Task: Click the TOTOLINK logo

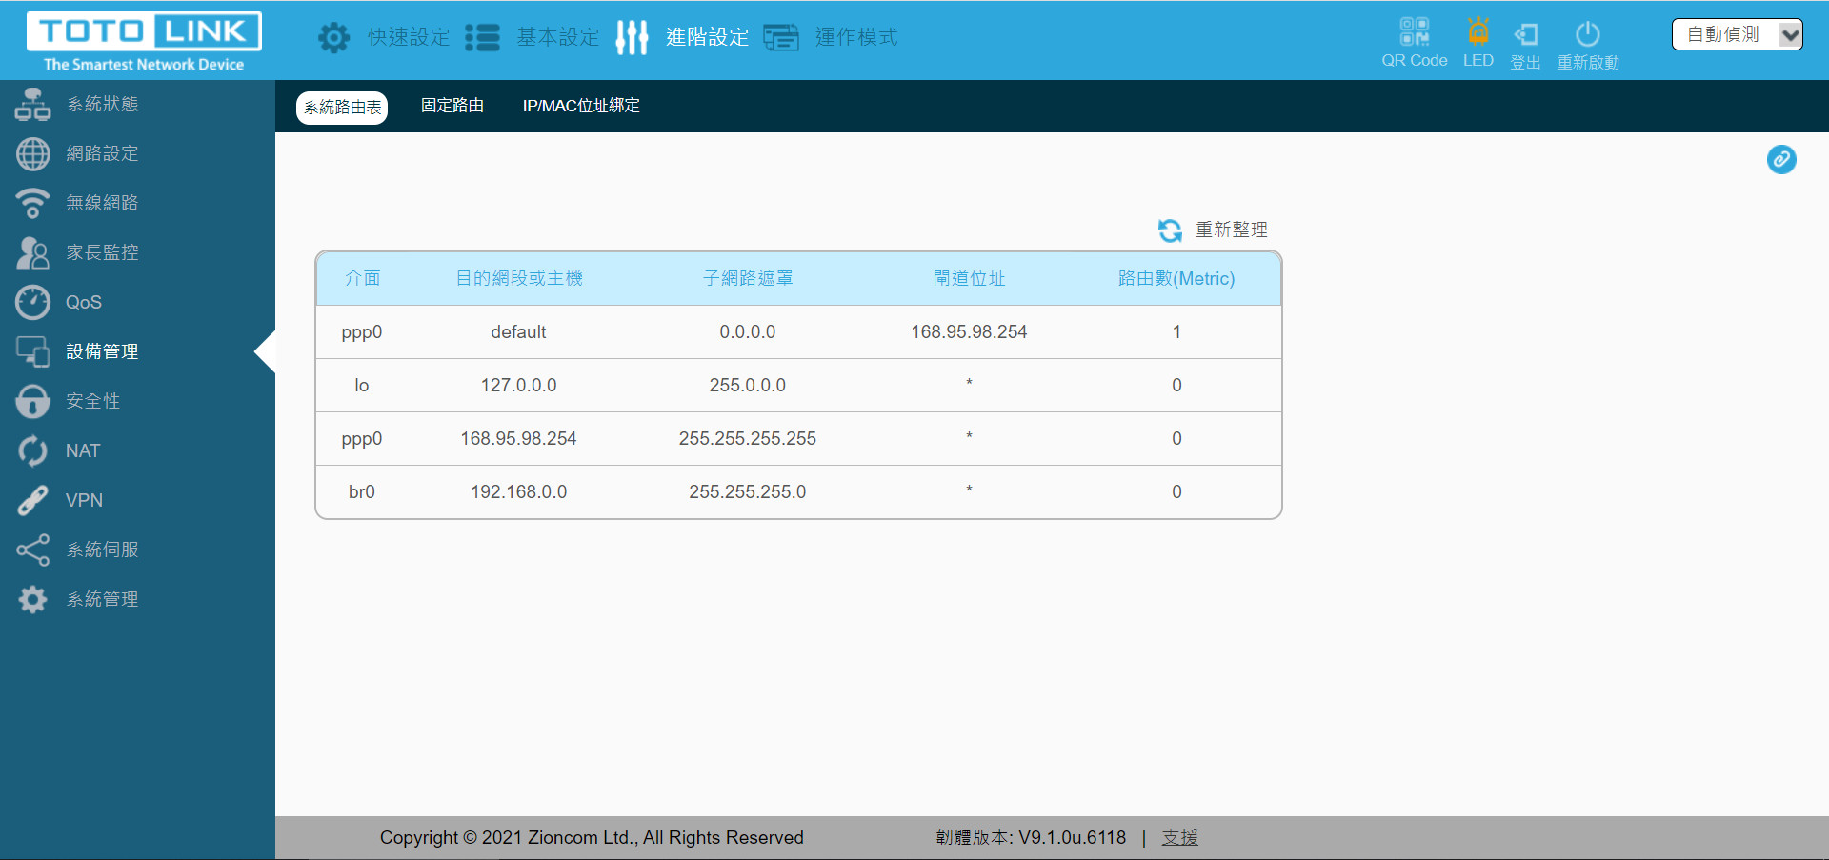Action: 144,41
